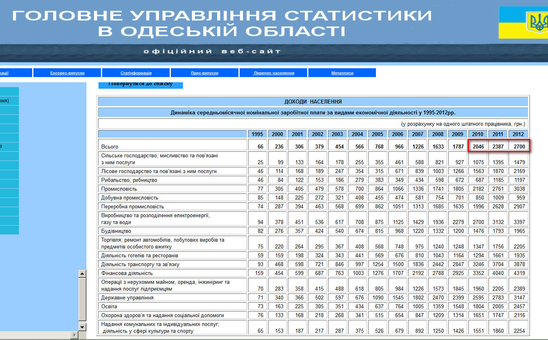Click the Будівництво row label
The width and height of the screenshot is (548, 340).
pyautogui.click(x=116, y=231)
